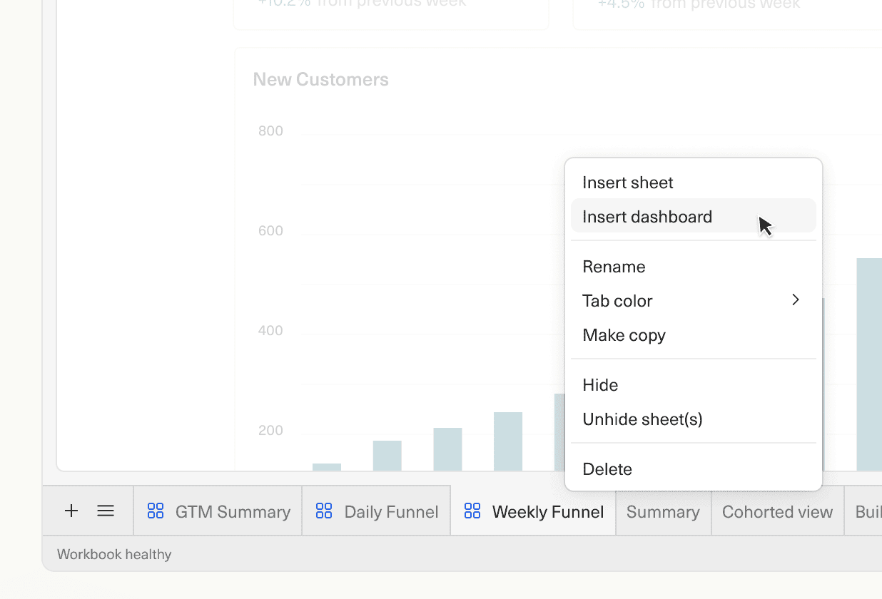Click the dashboard grid icon on Daily Funnel tab
Image resolution: width=882 pixels, height=599 pixels.
pyautogui.click(x=324, y=511)
